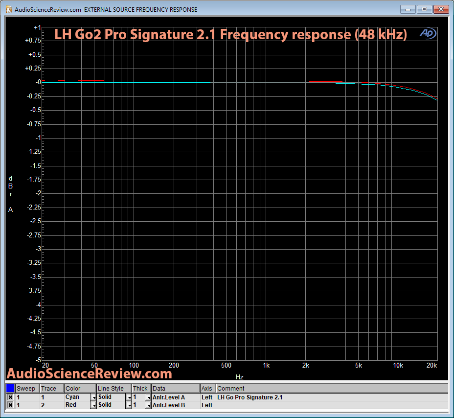Open thickness dropdown for Anlr.Level B row
454x418 pixels.
148,405
